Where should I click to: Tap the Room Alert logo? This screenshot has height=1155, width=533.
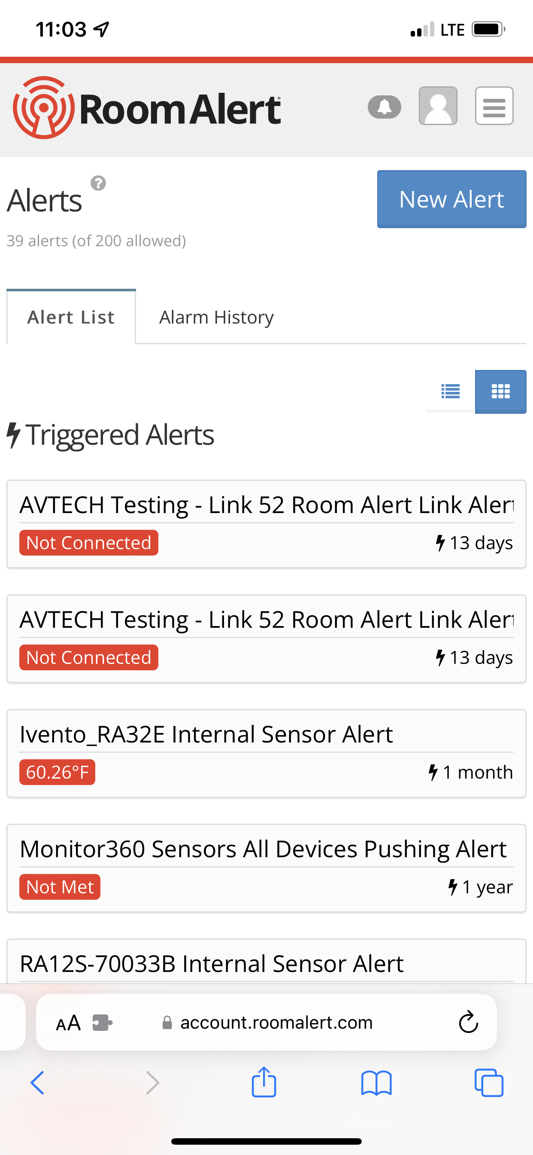(x=147, y=108)
